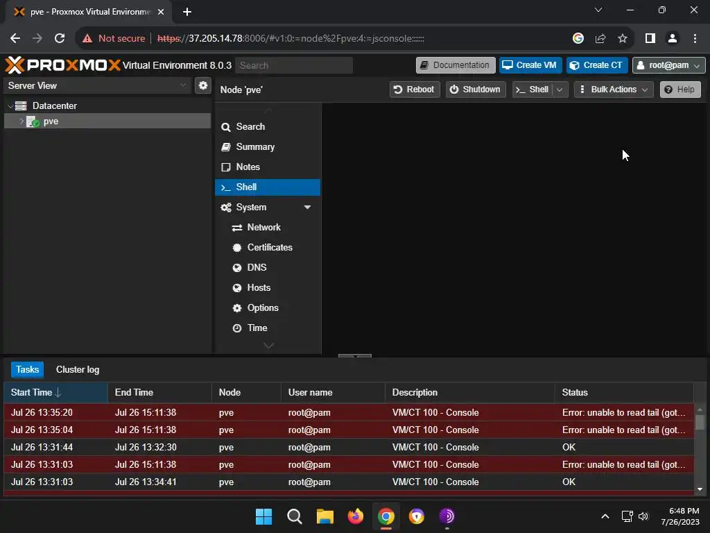Click the node menu up-arrow scroller
Image resolution: width=710 pixels, height=533 pixels.
pos(268,109)
